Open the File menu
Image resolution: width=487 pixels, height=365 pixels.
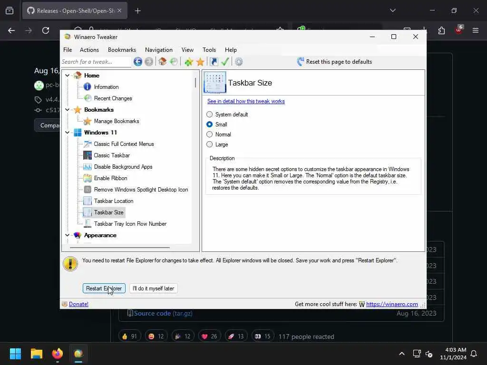(x=68, y=50)
